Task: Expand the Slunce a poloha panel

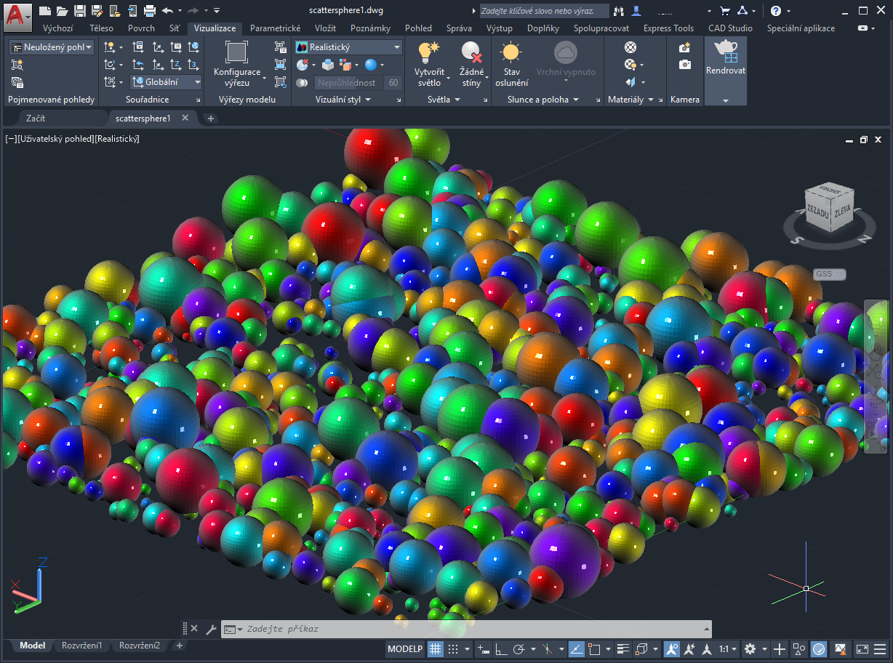Action: [543, 100]
